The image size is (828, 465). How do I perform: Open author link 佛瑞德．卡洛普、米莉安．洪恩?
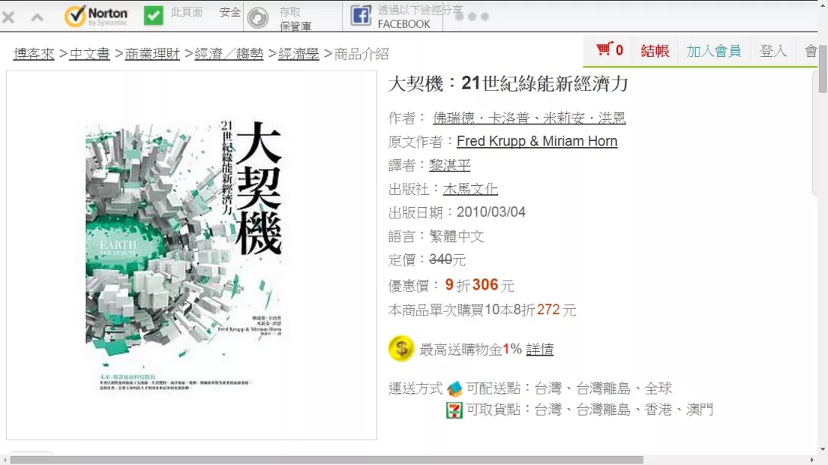[x=529, y=118]
